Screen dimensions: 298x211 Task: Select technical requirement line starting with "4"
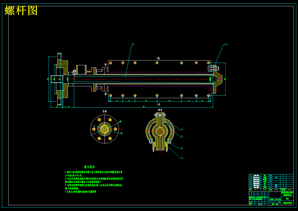point(80,192)
